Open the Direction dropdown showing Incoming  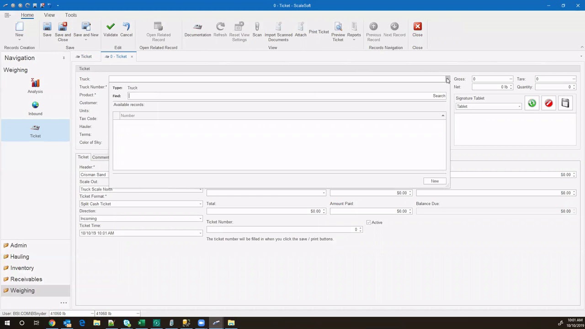(200, 218)
